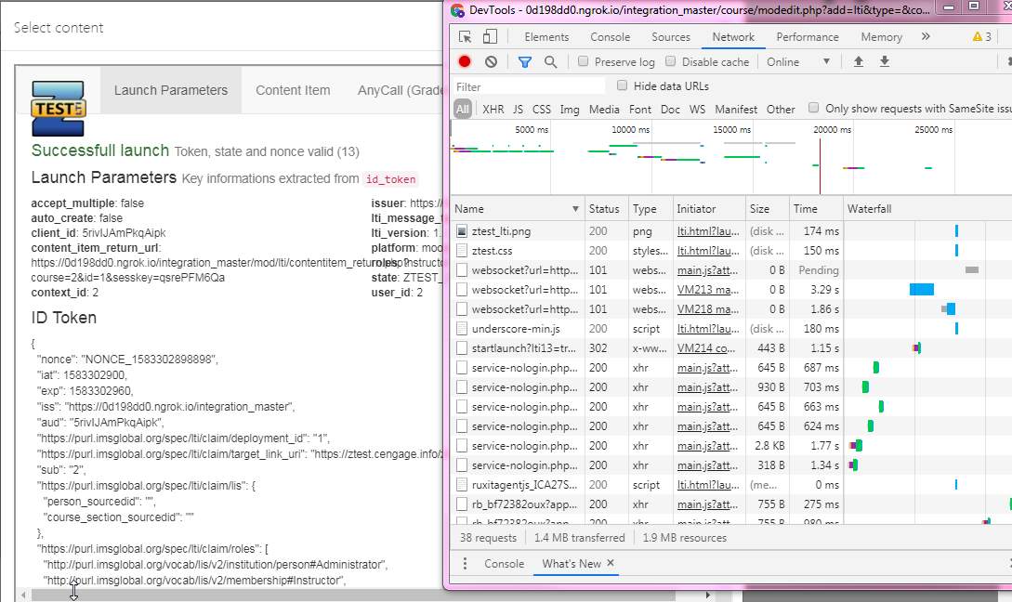1012x602 pixels.
Task: Check Only show requests with SameSite issues
Action: pyautogui.click(x=814, y=108)
